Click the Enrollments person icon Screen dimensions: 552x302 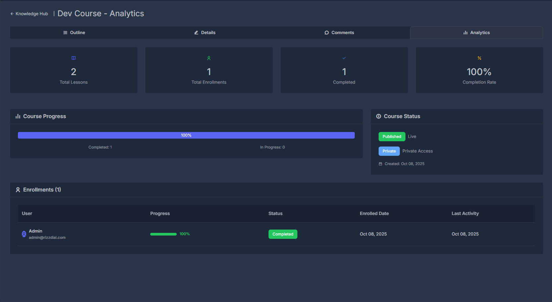[x=18, y=190]
